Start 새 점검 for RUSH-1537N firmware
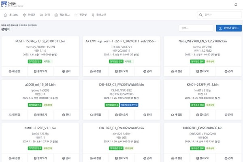This screenshot has height=162, width=243. pos(15,71)
